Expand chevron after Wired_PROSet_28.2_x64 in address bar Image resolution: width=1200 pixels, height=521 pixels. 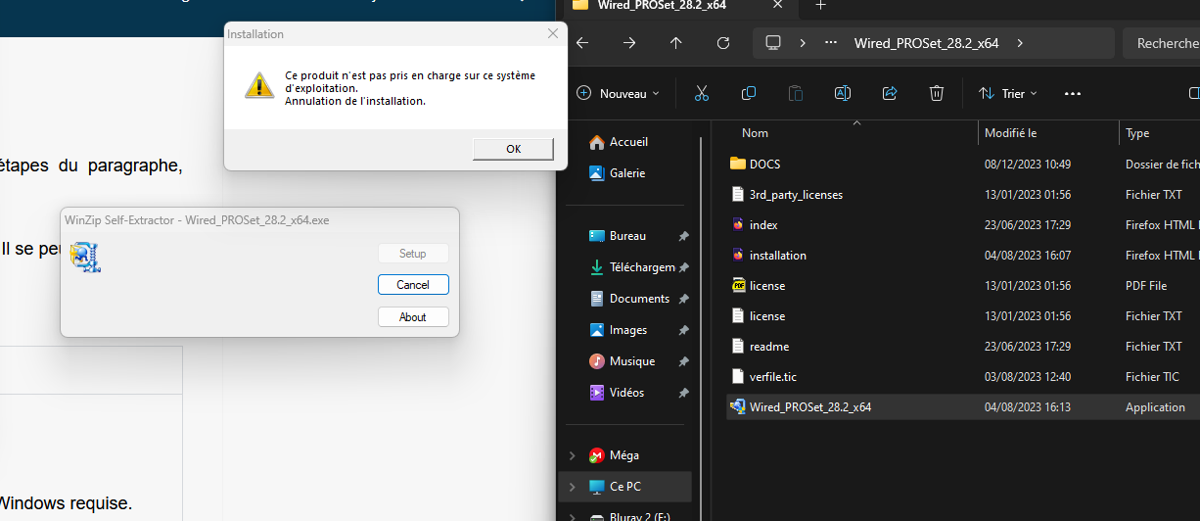pos(1020,43)
